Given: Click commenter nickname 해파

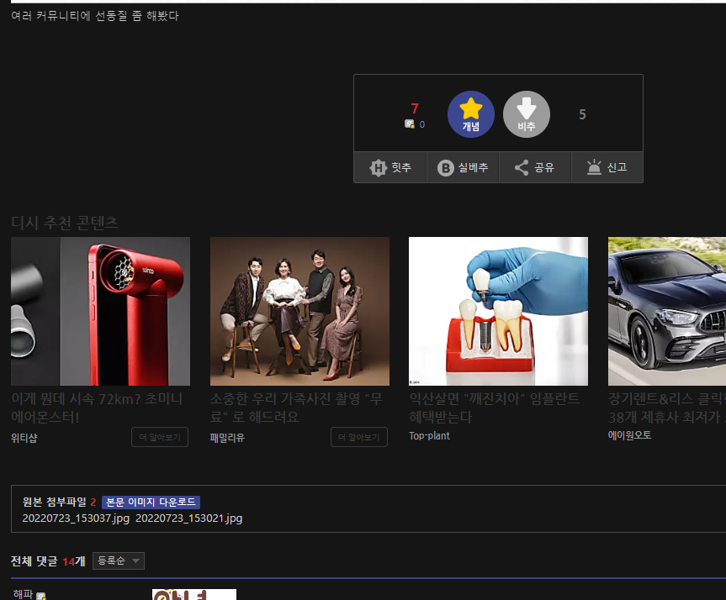Looking at the screenshot, I should tap(23, 594).
